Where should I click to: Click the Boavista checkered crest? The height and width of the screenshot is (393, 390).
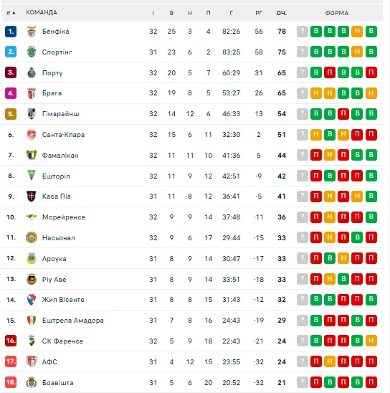32,382
